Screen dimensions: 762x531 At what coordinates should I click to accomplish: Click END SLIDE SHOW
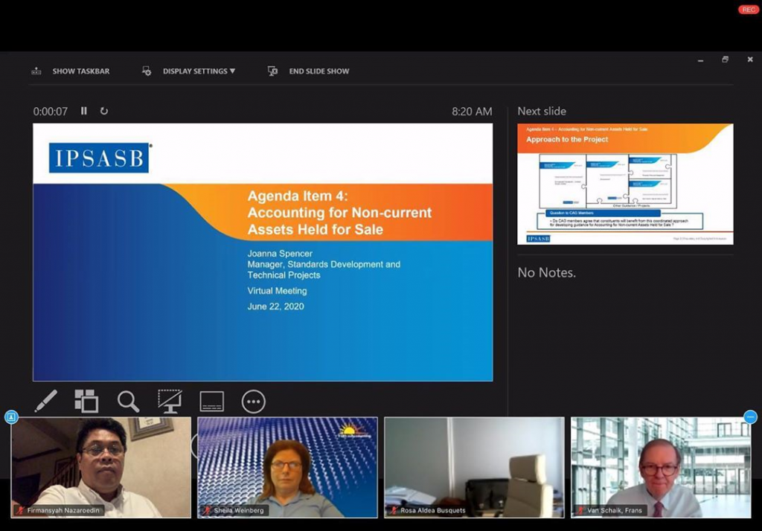[318, 71]
